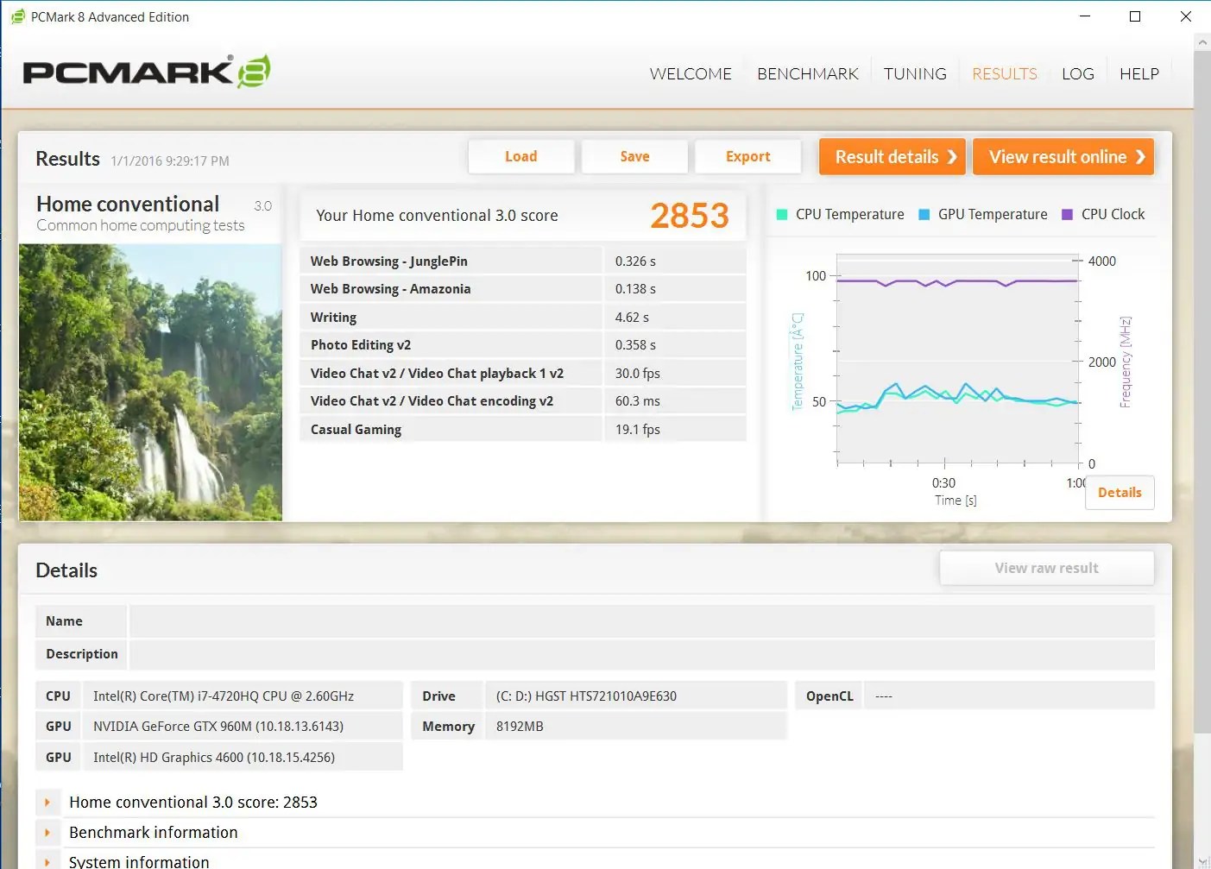
Task: Click Video Chat playback 1 v2 row
Action: pos(523,374)
